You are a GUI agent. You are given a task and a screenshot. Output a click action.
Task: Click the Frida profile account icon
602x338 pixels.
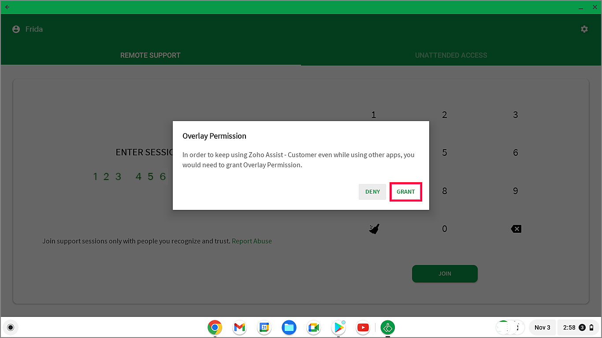15,29
